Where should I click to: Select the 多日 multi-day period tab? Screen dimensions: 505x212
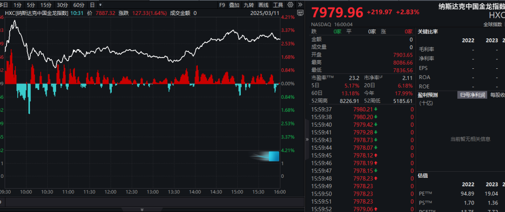point(5,5)
